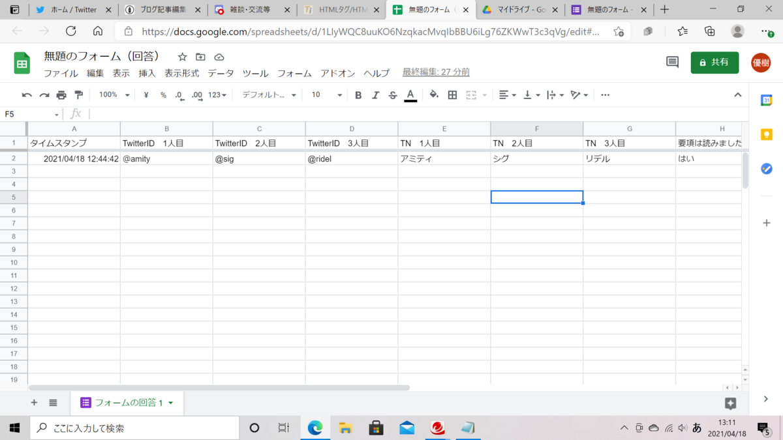Click the Redo arrow in toolbar
This screenshot has width=783, height=440.
pos(44,95)
